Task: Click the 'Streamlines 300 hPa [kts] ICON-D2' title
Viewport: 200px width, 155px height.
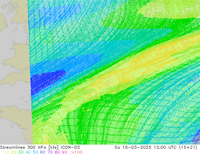Action: coord(40,147)
